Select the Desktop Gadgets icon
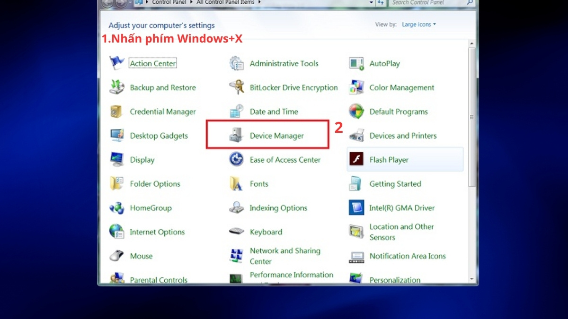 click(117, 136)
